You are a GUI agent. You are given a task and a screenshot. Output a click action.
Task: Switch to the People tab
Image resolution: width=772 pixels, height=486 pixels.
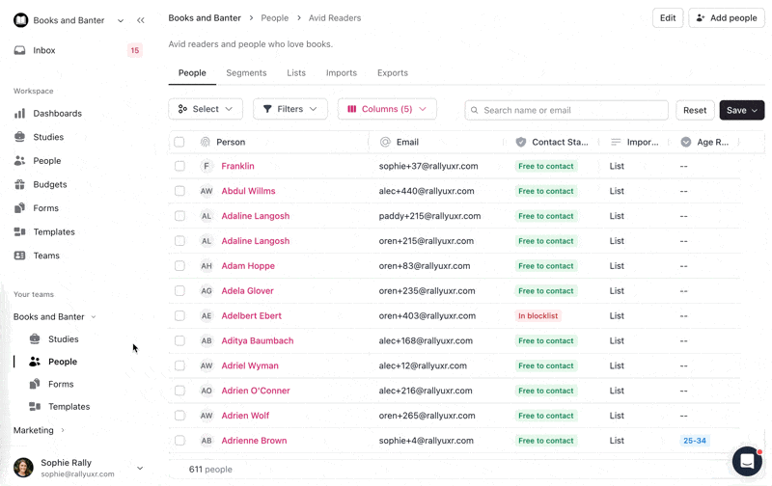[x=192, y=72]
